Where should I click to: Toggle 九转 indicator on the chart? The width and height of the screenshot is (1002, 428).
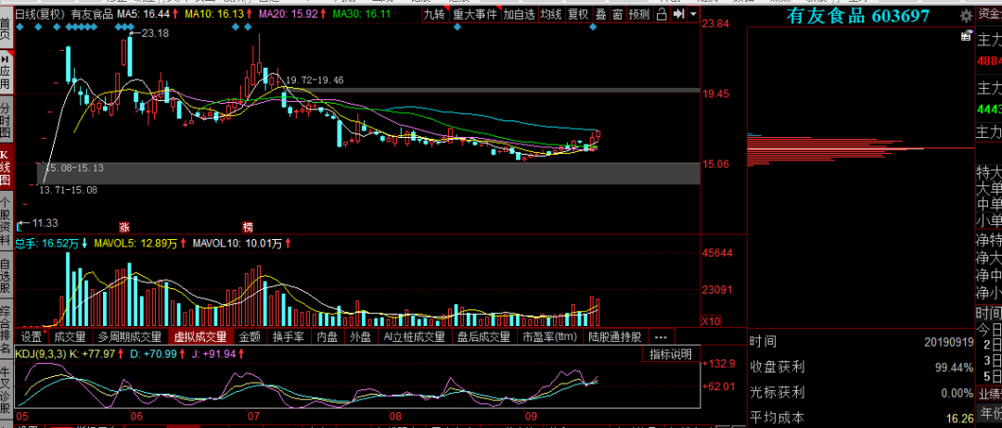[x=433, y=15]
